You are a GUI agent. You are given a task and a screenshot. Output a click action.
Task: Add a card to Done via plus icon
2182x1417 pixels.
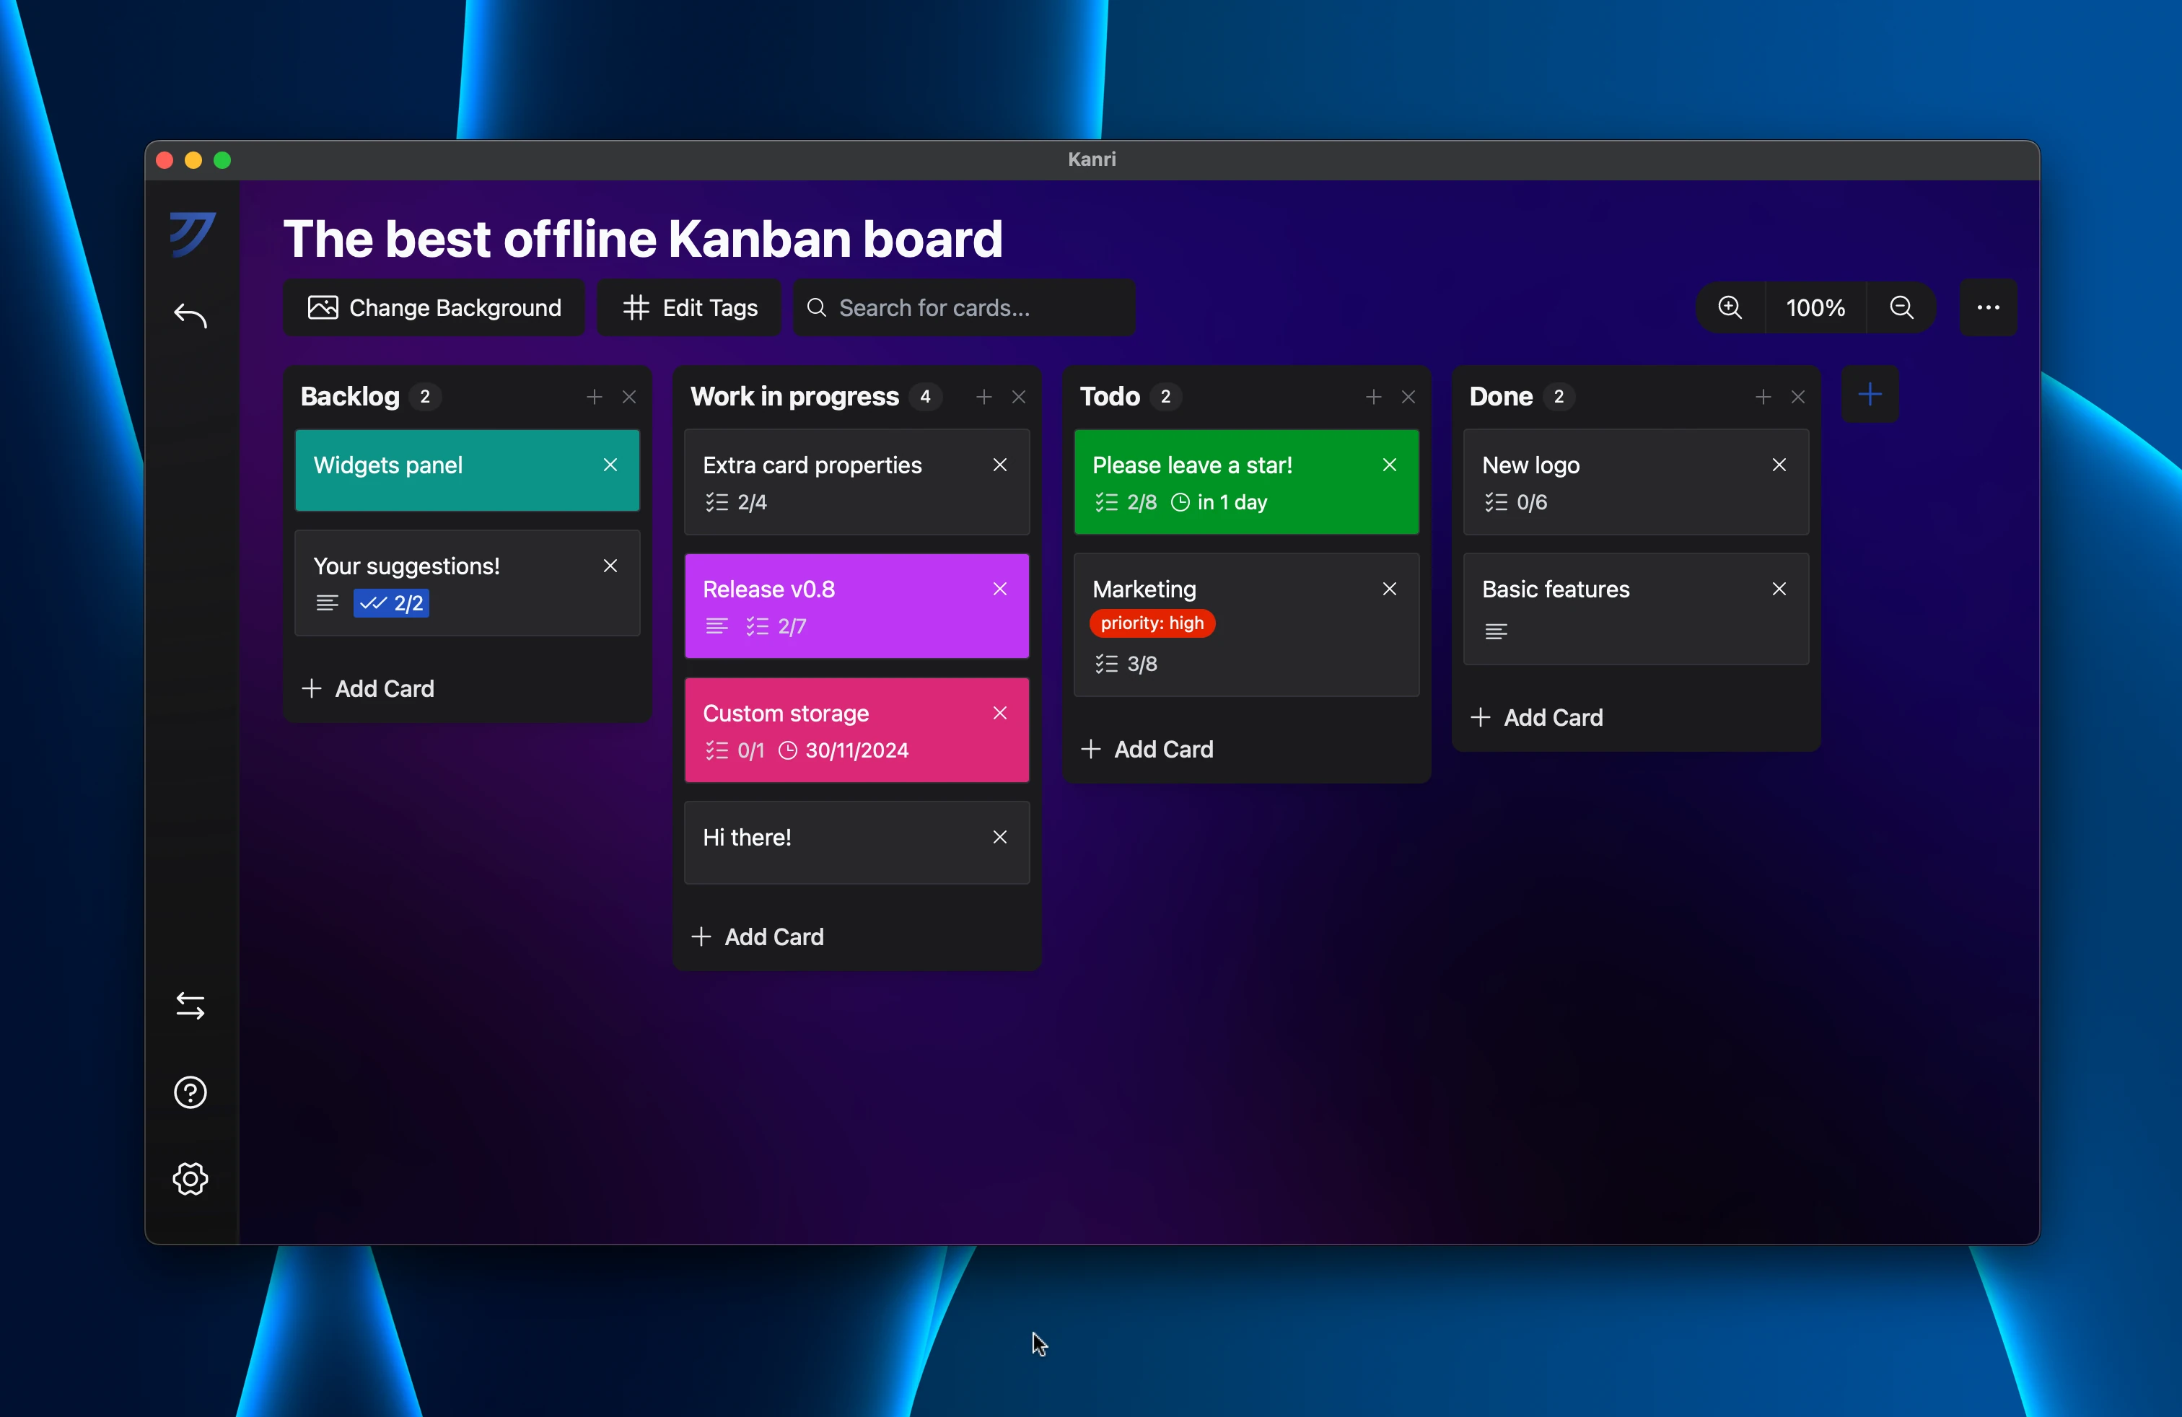coord(1761,396)
